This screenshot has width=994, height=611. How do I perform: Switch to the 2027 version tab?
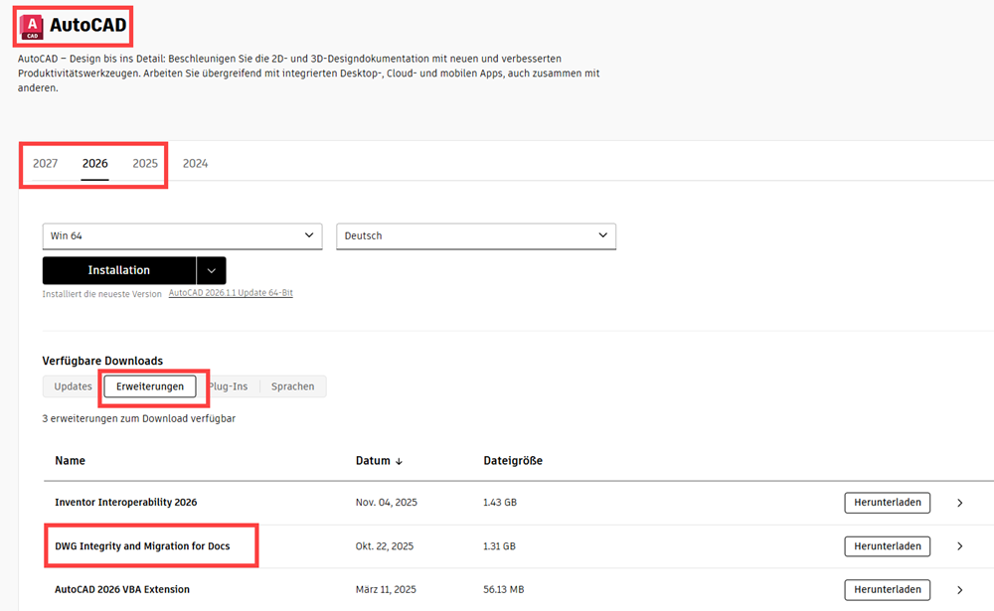coord(45,164)
